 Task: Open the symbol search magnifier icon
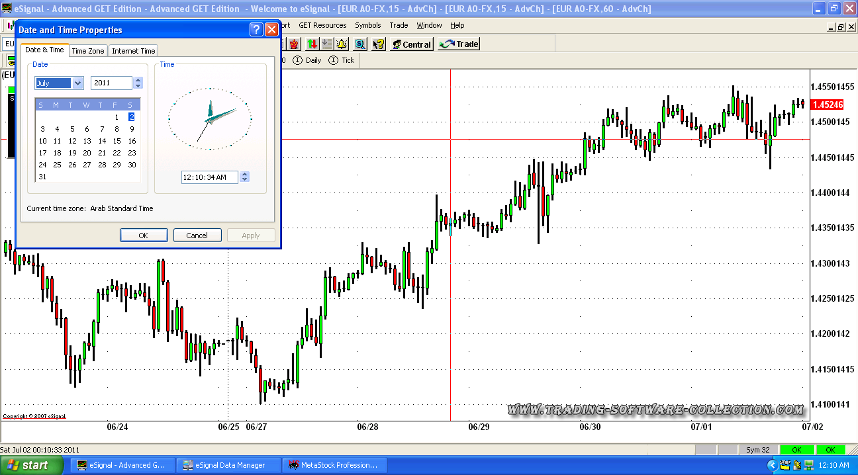point(359,44)
